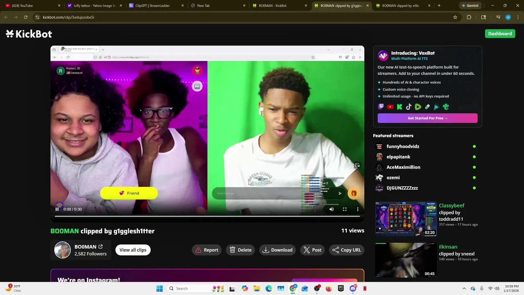This screenshot has width=524, height=295.
Task: View all clips from BO0MAN
Action: pyautogui.click(x=133, y=250)
